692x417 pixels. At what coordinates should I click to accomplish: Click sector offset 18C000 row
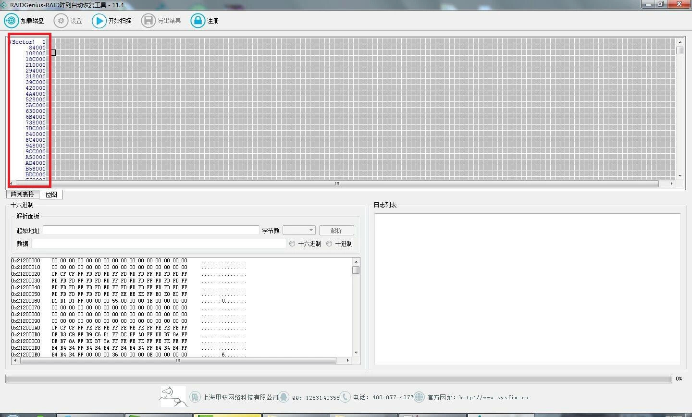[36, 59]
